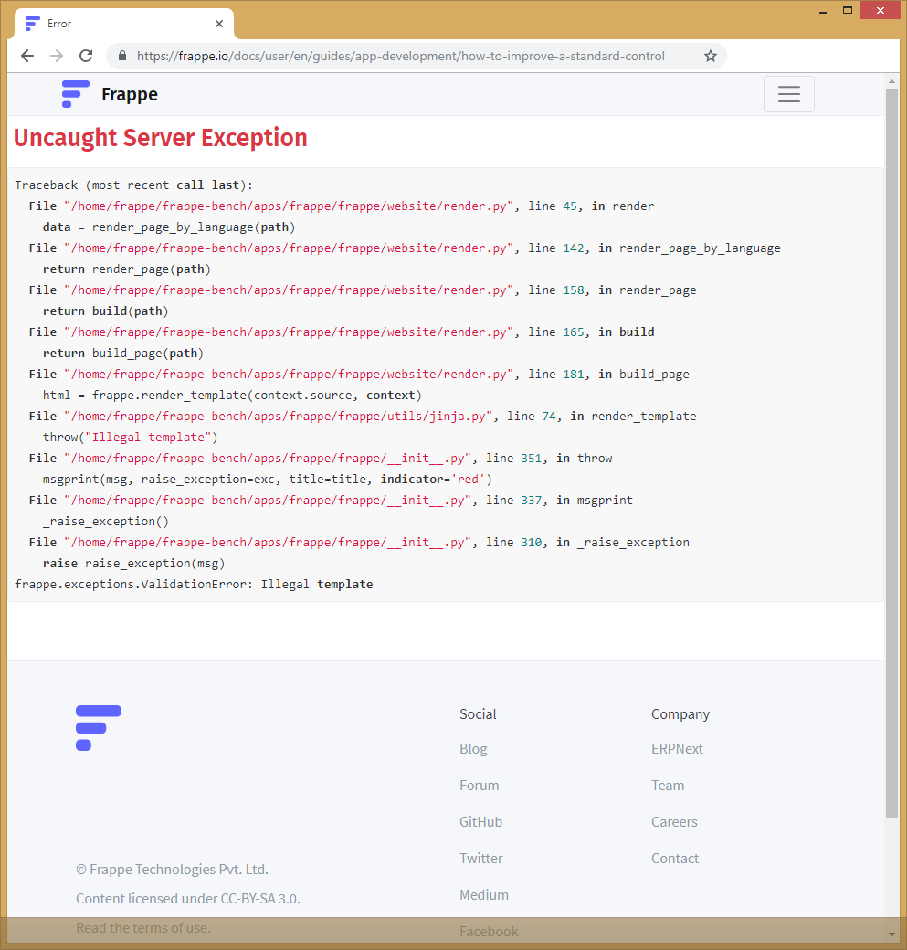Click the grayed-out forward navigation arrow
The height and width of the screenshot is (950, 907).
point(56,56)
